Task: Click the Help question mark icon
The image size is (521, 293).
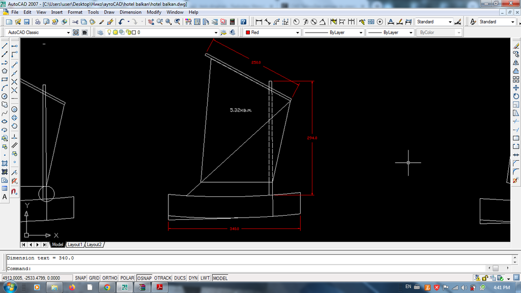Action: 243,22
